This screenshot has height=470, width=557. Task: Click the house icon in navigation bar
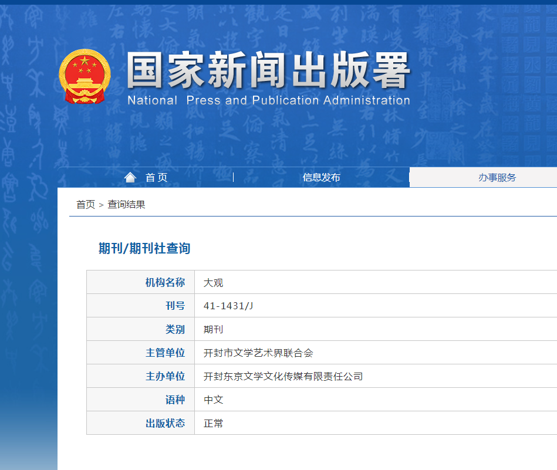(130, 177)
